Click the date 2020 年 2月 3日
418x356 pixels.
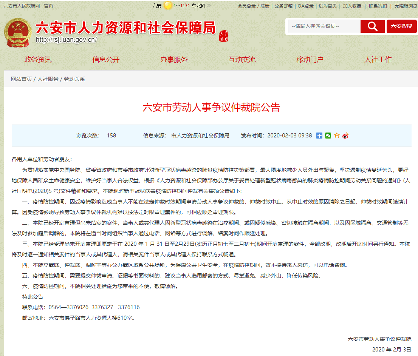click(392, 350)
